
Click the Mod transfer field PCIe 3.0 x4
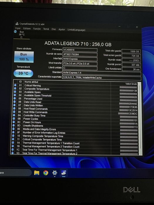pos(80,64)
